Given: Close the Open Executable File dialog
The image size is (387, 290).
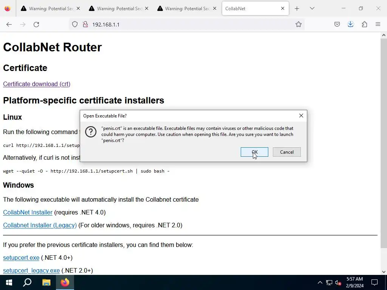Looking at the screenshot, I should point(301,116).
